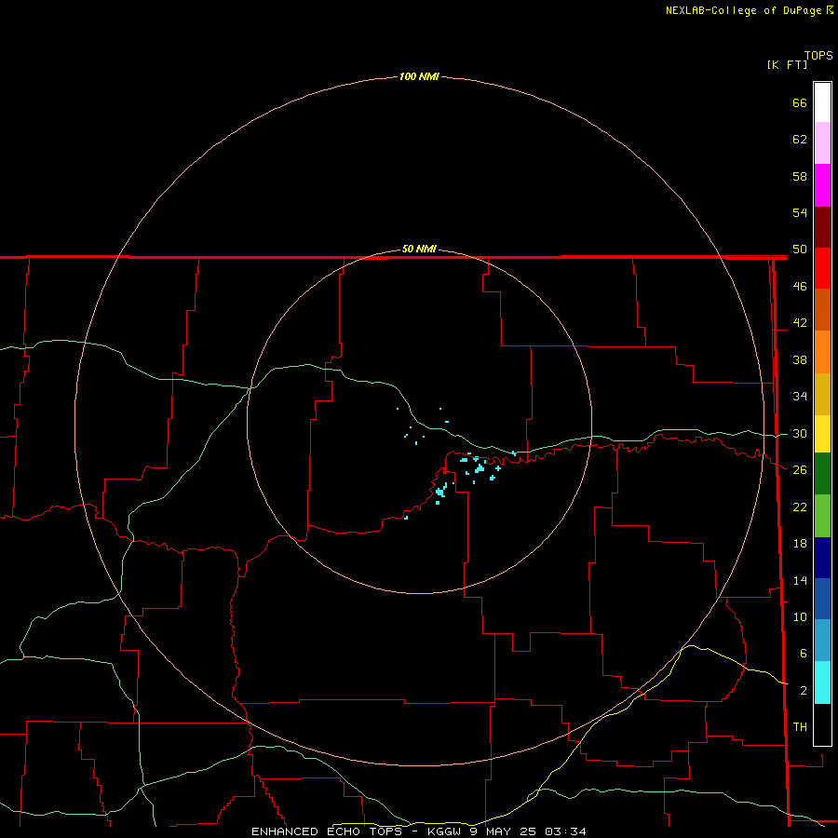The image size is (838, 838).
Task: Click the magenta legend swatch
Action: point(822,185)
